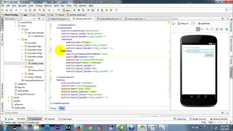
Task: Click the Synchronize toolbar icon
Action: pos(11,10)
